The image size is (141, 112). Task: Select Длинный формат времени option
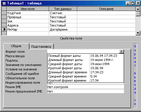click(x=85, y=72)
